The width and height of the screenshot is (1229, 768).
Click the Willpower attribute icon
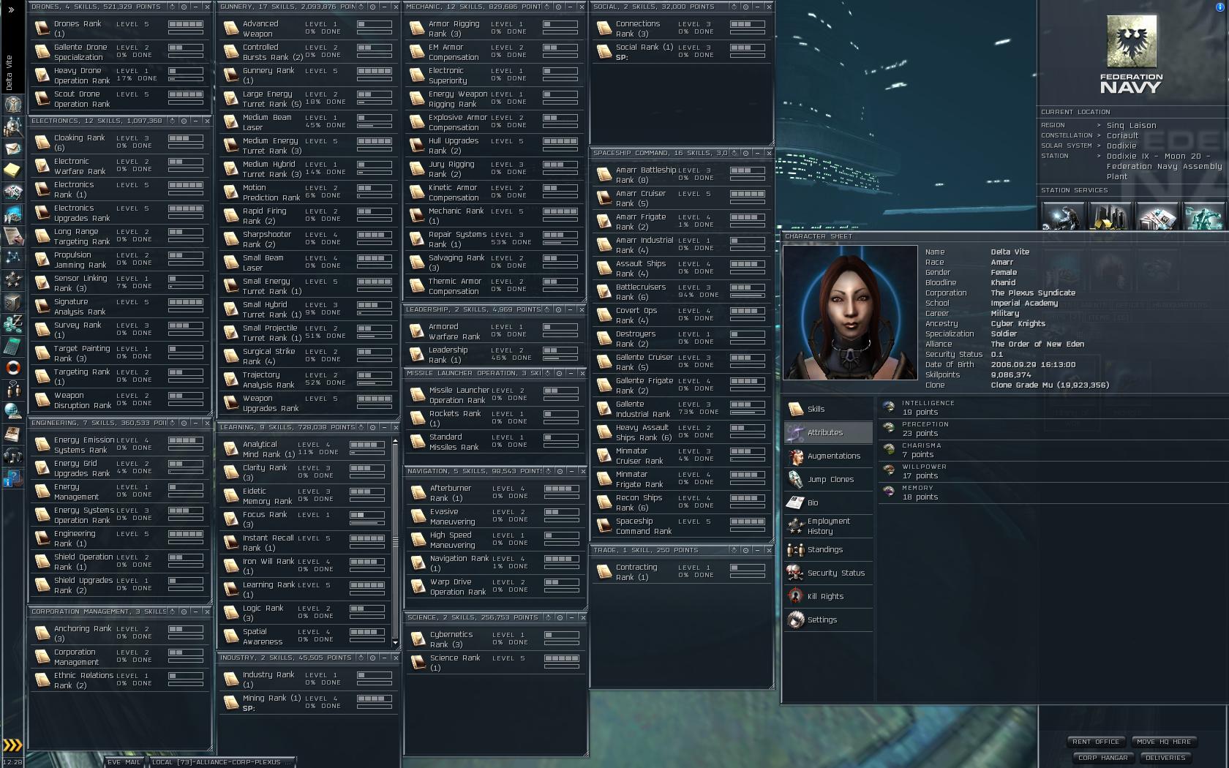coord(889,471)
